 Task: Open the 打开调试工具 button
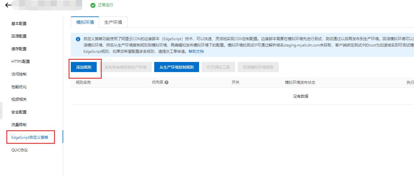[x=218, y=67]
